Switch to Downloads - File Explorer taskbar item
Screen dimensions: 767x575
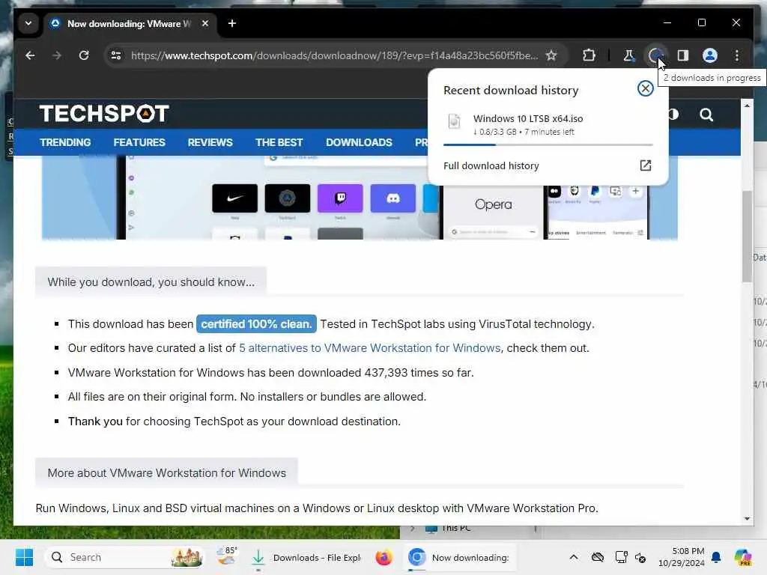[306, 557]
